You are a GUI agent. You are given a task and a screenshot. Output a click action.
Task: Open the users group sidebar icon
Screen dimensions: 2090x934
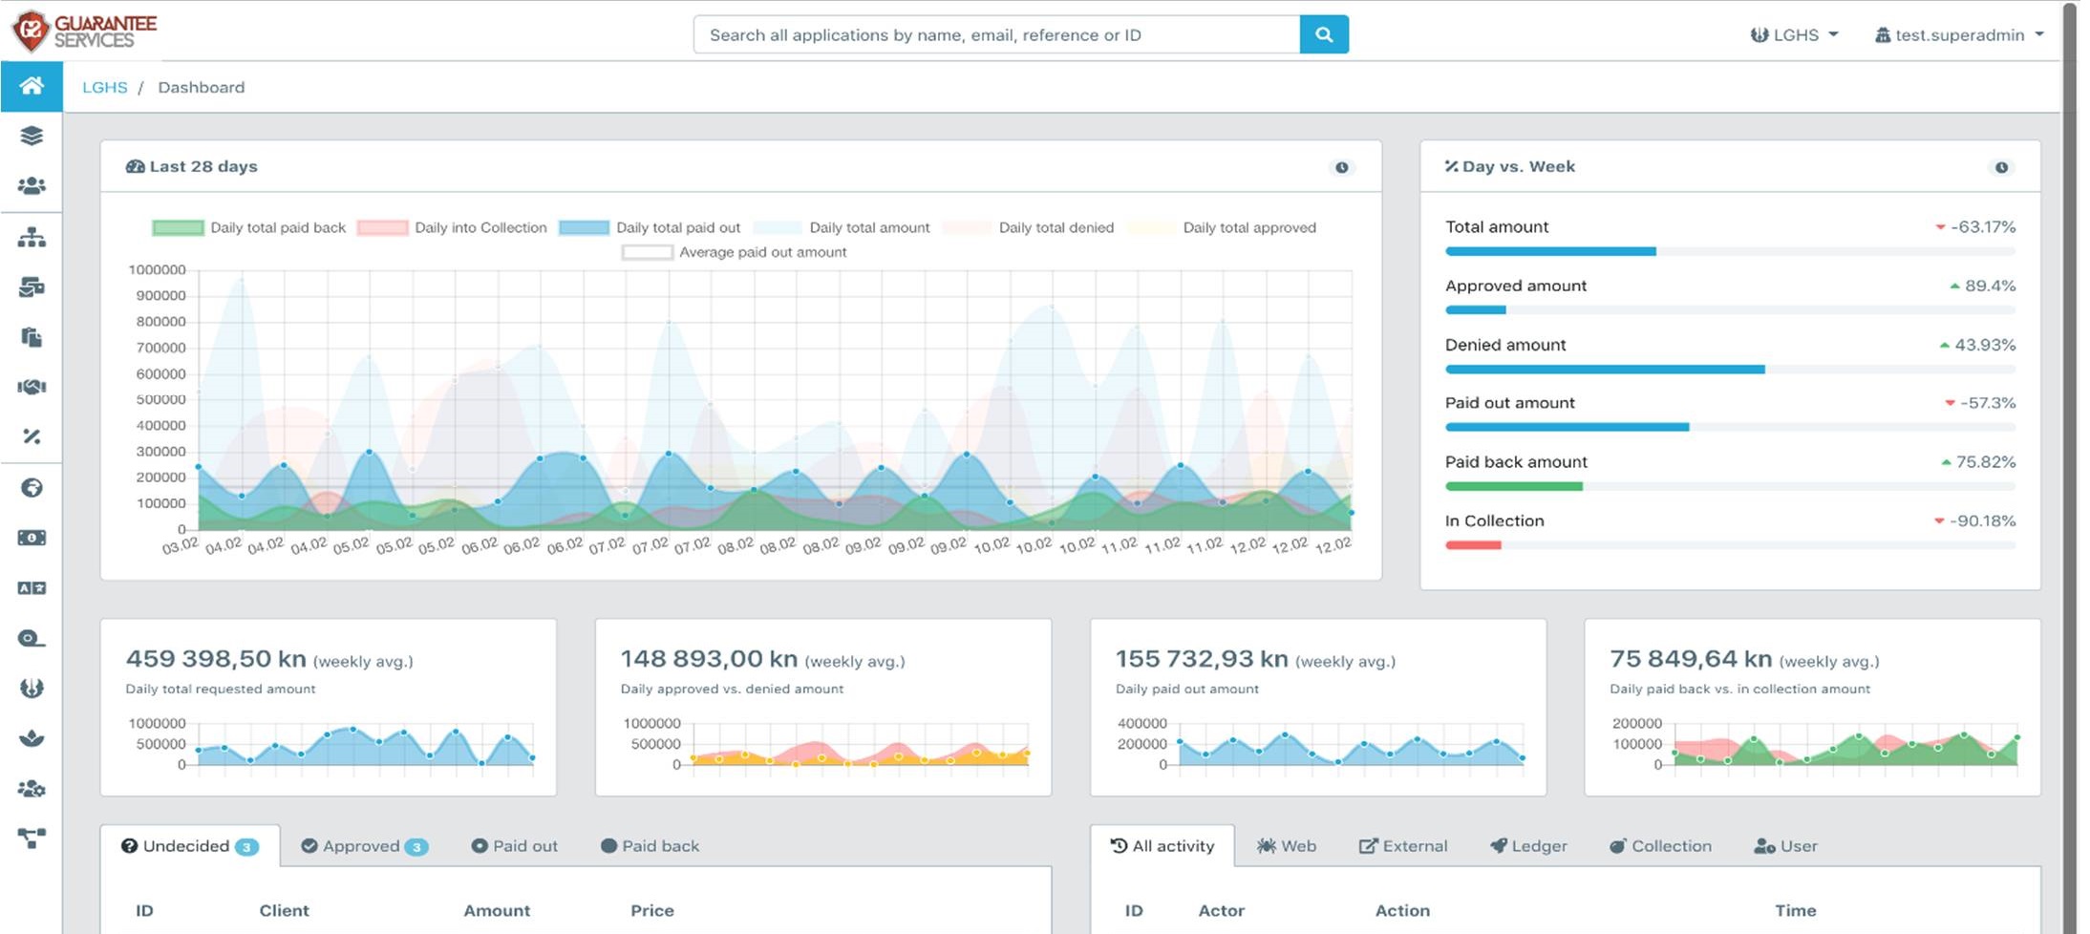(32, 186)
